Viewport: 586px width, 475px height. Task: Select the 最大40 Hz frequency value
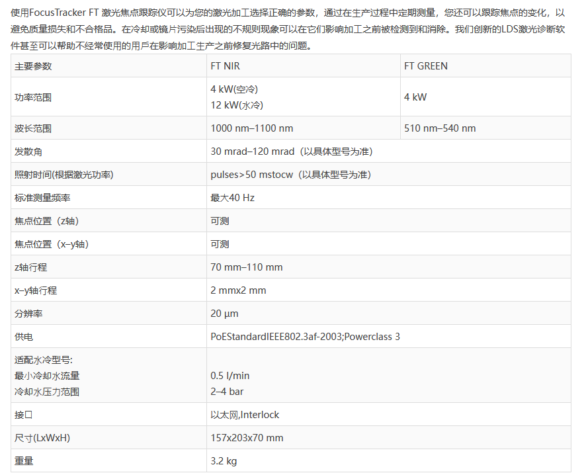pyautogui.click(x=232, y=198)
